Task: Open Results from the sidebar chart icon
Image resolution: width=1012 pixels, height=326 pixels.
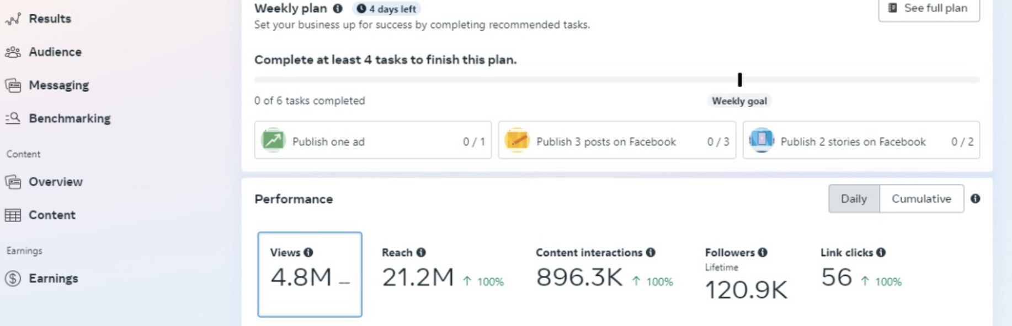Action: pyautogui.click(x=13, y=19)
